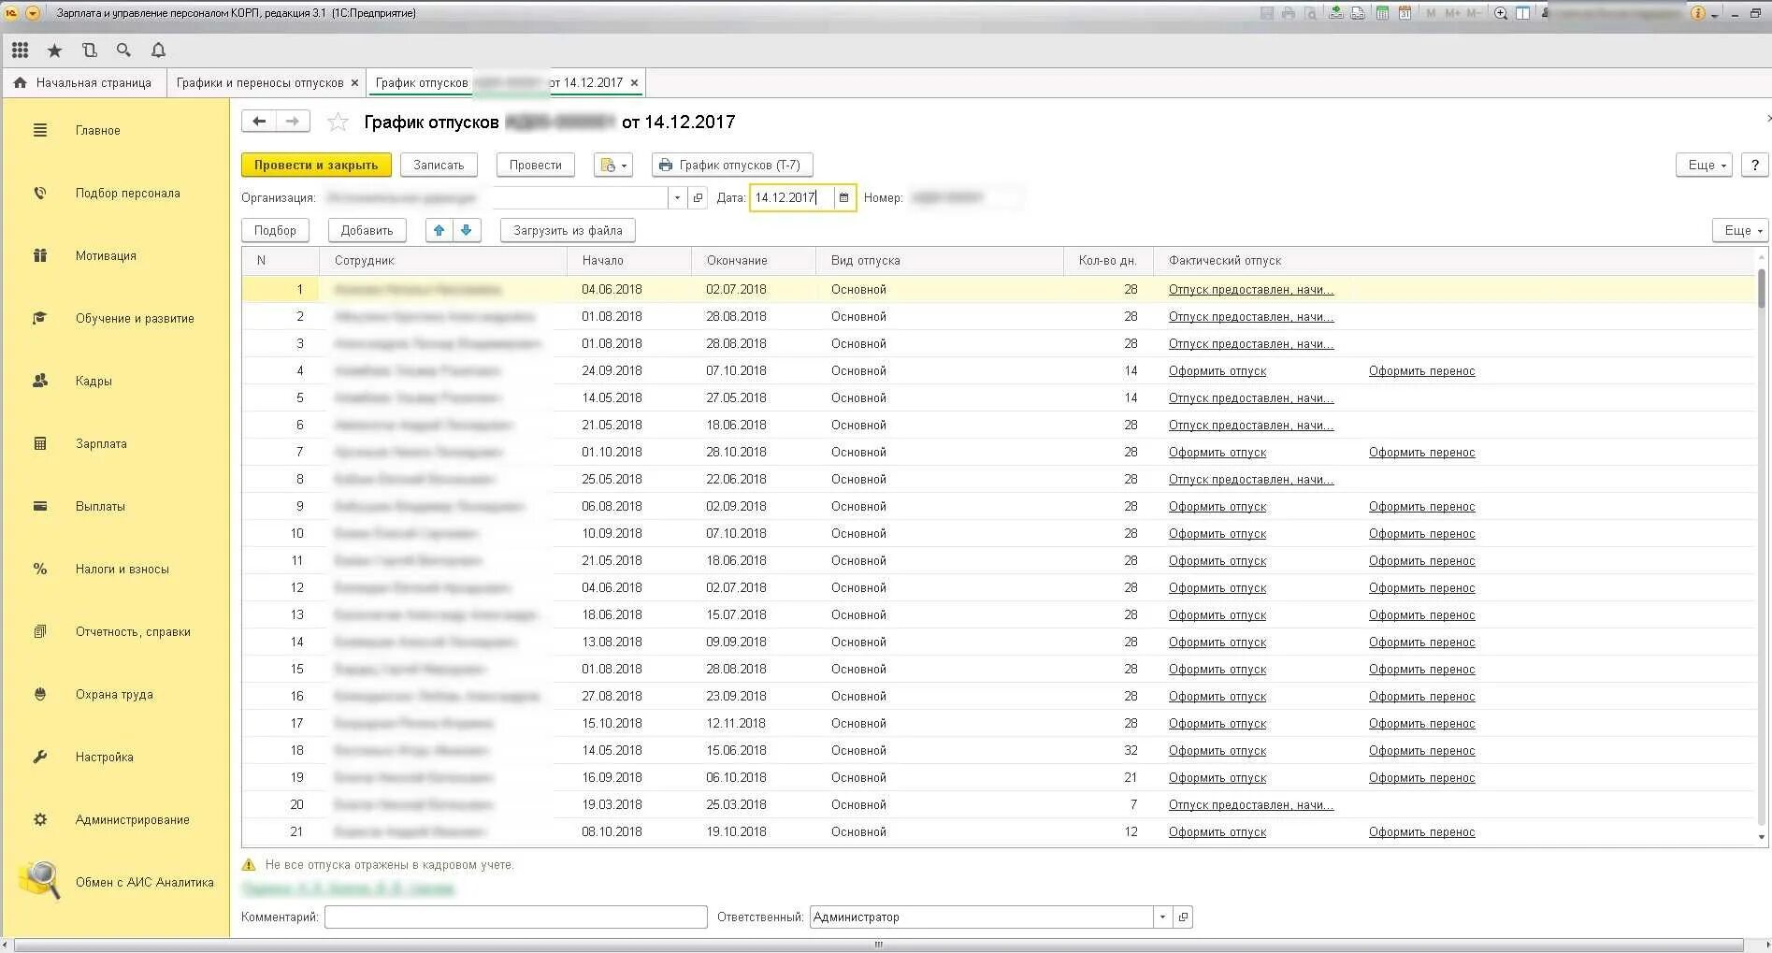Screen dimensions: 1772x953
Task: Click Оформить отпуск link in row 18
Action: [x=1217, y=751]
